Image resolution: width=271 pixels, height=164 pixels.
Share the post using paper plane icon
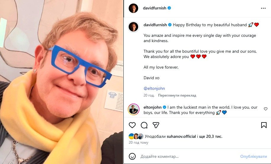156,125
